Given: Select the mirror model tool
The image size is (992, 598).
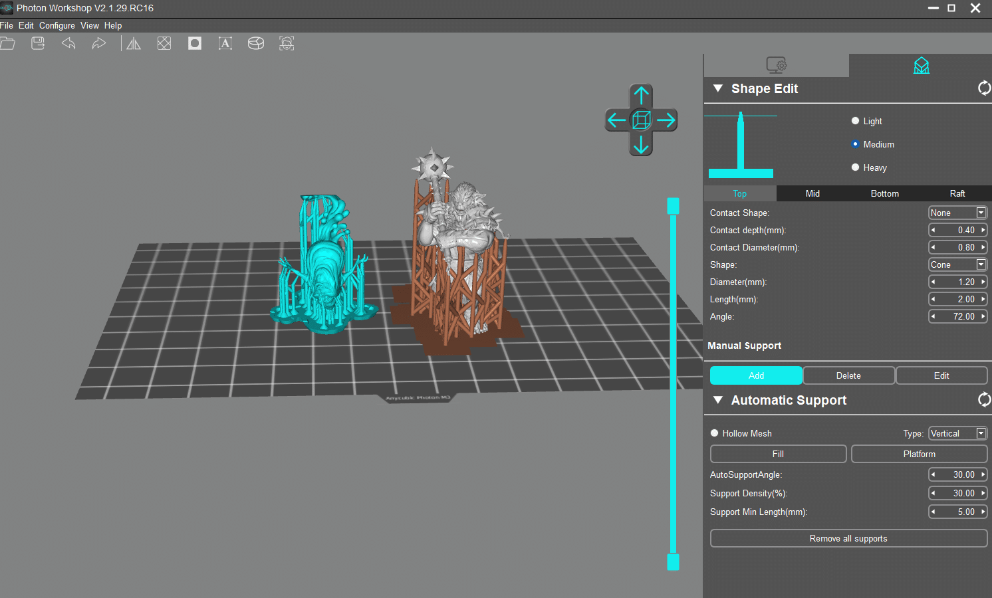Looking at the screenshot, I should pos(134,44).
